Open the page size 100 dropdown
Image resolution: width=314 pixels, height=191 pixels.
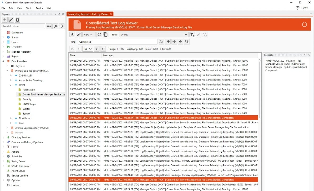click(88, 49)
